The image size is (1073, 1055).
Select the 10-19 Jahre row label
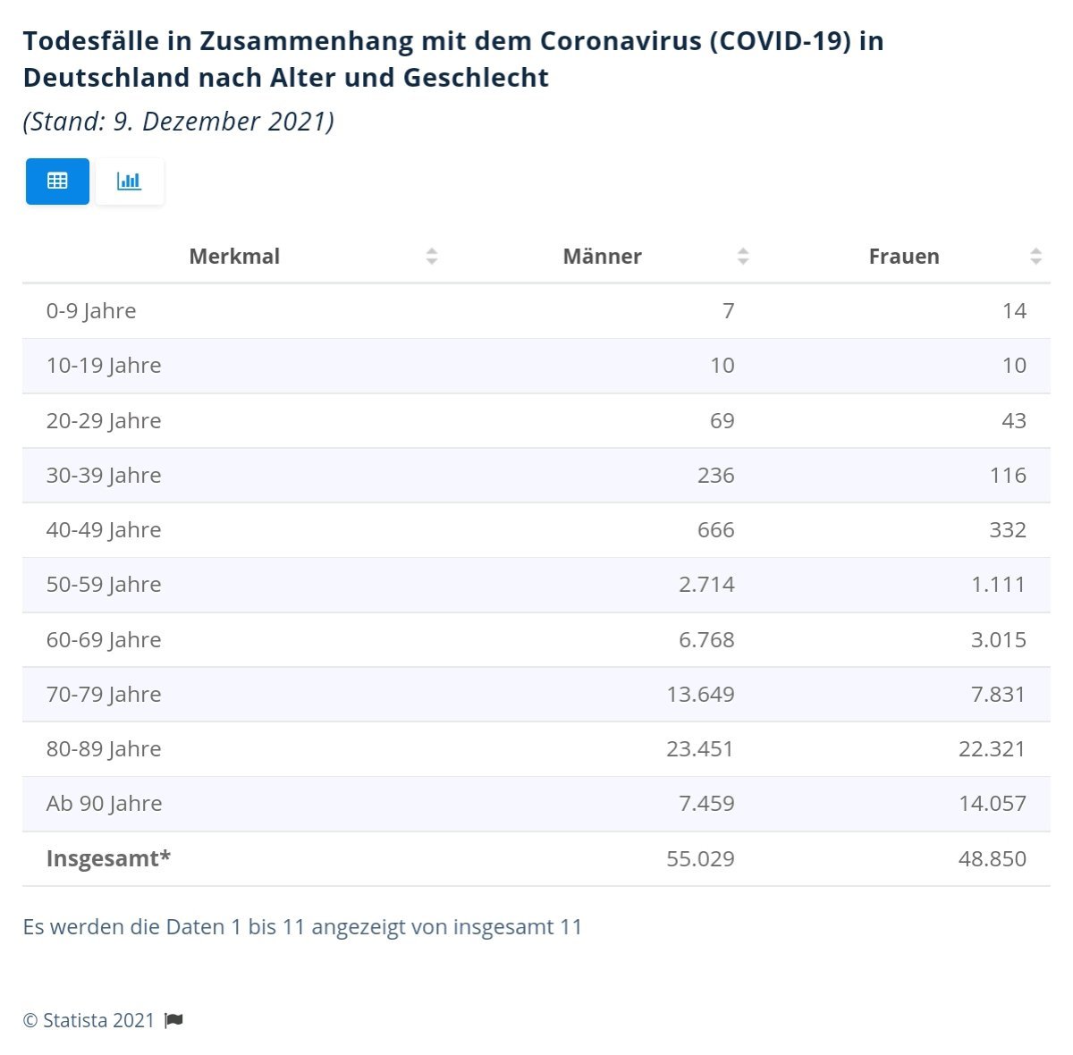104,366
